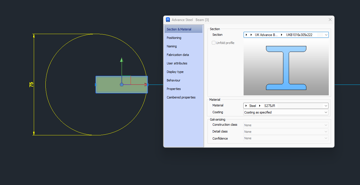Screen dimensions: 360x185
Task: Click the I-beam section profile preview
Action: click(286, 68)
